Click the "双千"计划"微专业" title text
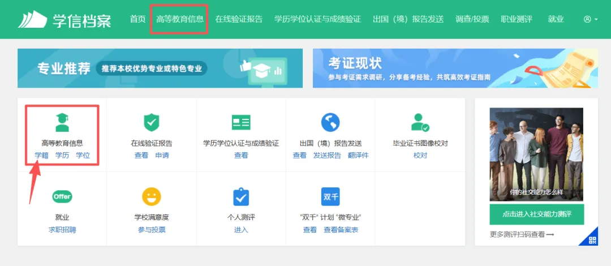Image resolution: width=611 pixels, height=266 pixels. [330, 217]
